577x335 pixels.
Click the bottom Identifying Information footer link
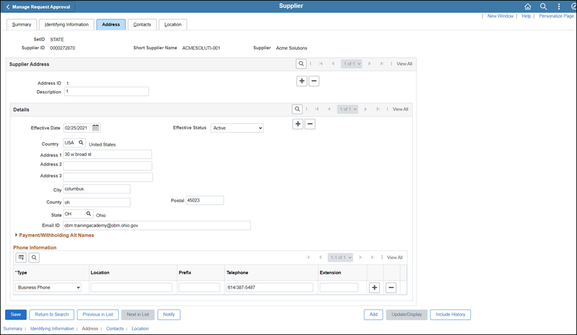52,329
